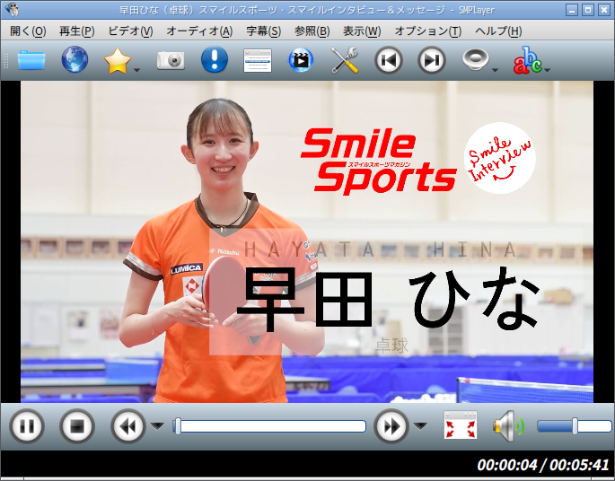Click the elapsed time display 00:00:04
Viewport: 615px width, 481px height.
click(506, 466)
